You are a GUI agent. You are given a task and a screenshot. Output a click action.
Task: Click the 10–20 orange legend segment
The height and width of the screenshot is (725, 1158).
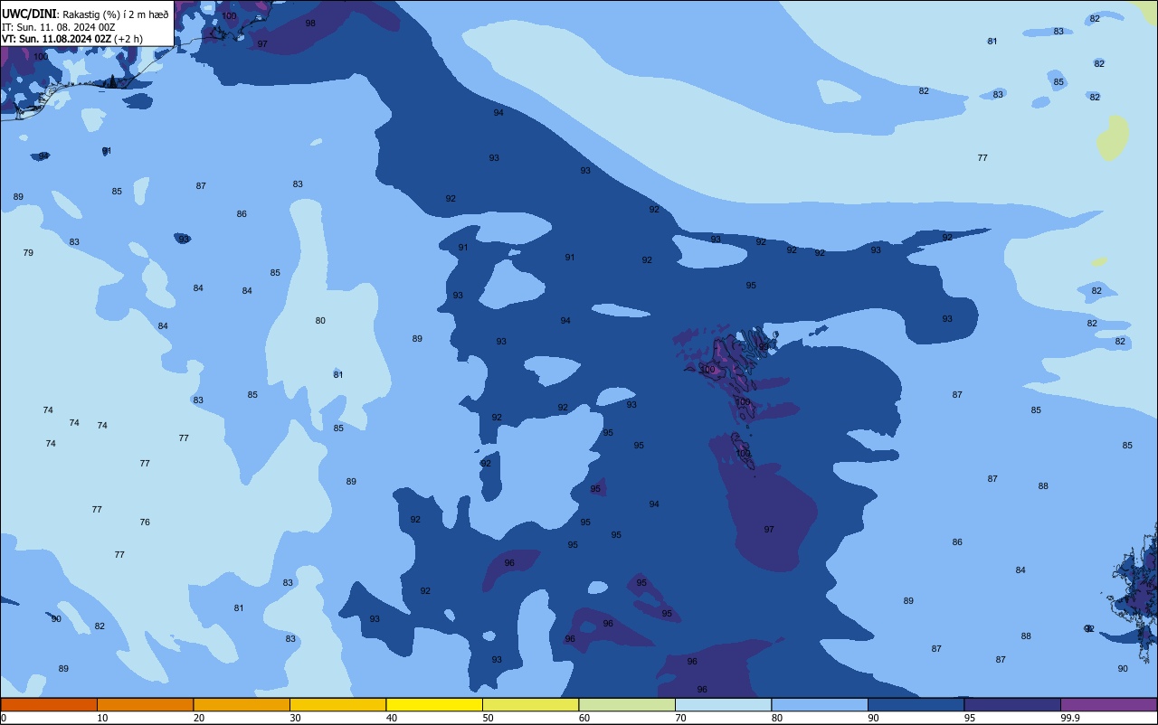pyautogui.click(x=145, y=704)
